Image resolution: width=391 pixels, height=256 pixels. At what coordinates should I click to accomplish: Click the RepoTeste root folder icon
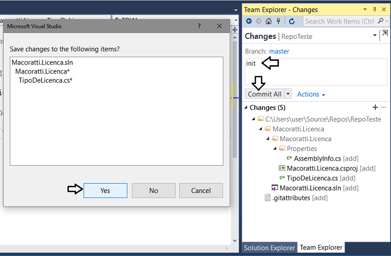(261, 119)
